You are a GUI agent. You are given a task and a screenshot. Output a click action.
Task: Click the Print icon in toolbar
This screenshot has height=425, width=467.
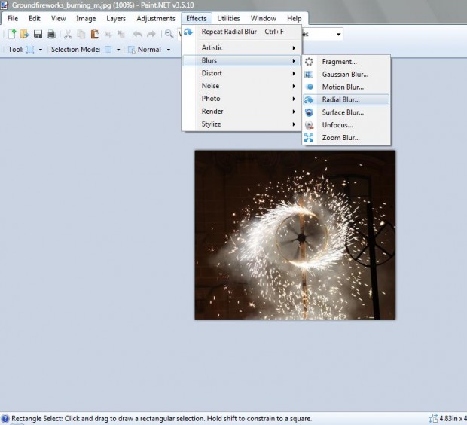[x=50, y=34]
